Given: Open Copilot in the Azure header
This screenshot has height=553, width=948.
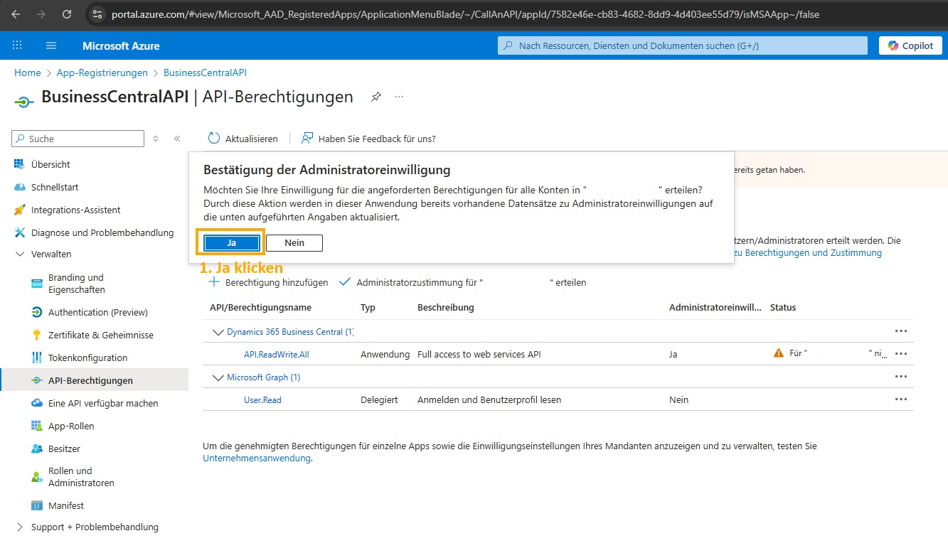Looking at the screenshot, I should (910, 45).
